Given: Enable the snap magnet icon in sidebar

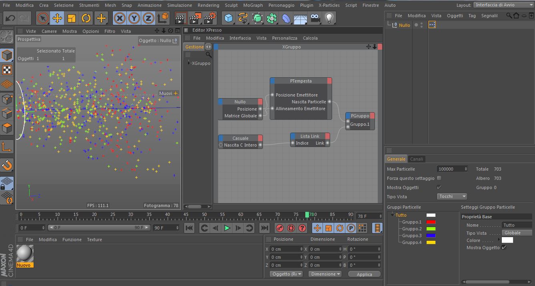Looking at the screenshot, I should click(7, 165).
